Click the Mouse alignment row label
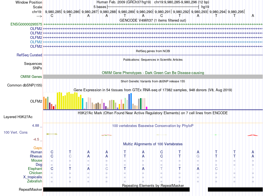The width and height of the screenshot is (263, 196). (37, 161)
